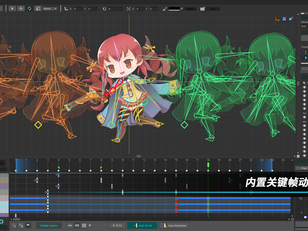Expand second pink arrow in timeline list

[303, 56]
